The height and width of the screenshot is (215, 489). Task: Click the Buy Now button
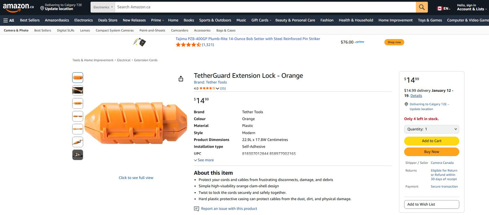coord(431,152)
